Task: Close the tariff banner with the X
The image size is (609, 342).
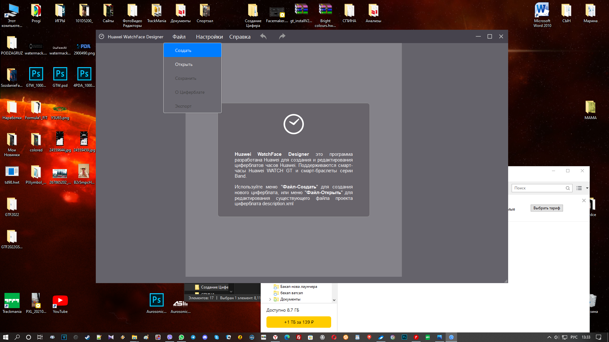Action: click(584, 200)
